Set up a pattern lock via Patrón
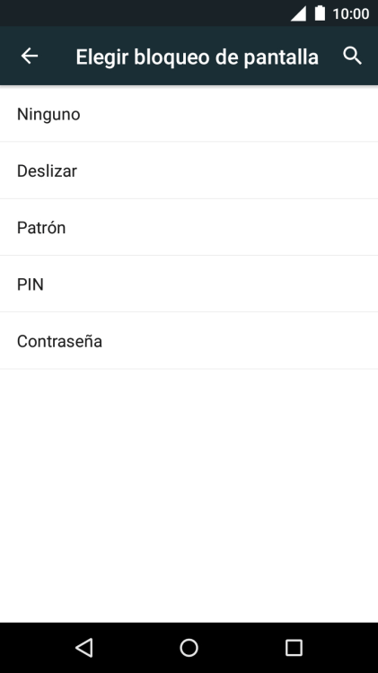Viewport: 378px width, 673px height. 189,227
